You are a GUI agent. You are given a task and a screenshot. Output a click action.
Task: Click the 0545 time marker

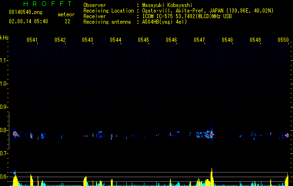[x=143, y=40]
